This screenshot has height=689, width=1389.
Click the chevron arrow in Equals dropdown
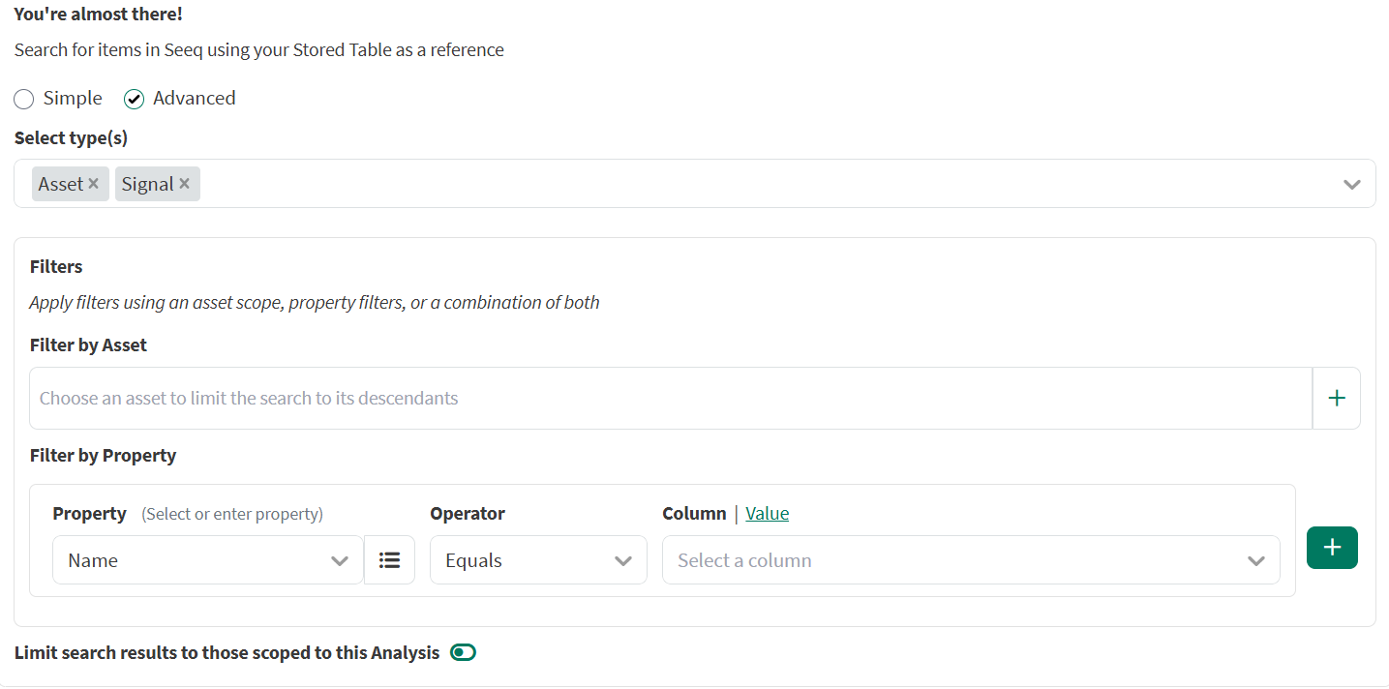pyautogui.click(x=623, y=561)
